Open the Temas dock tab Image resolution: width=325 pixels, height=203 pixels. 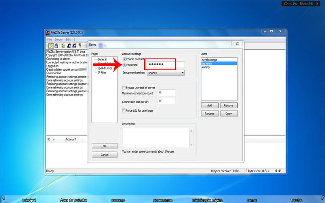tap(252, 200)
